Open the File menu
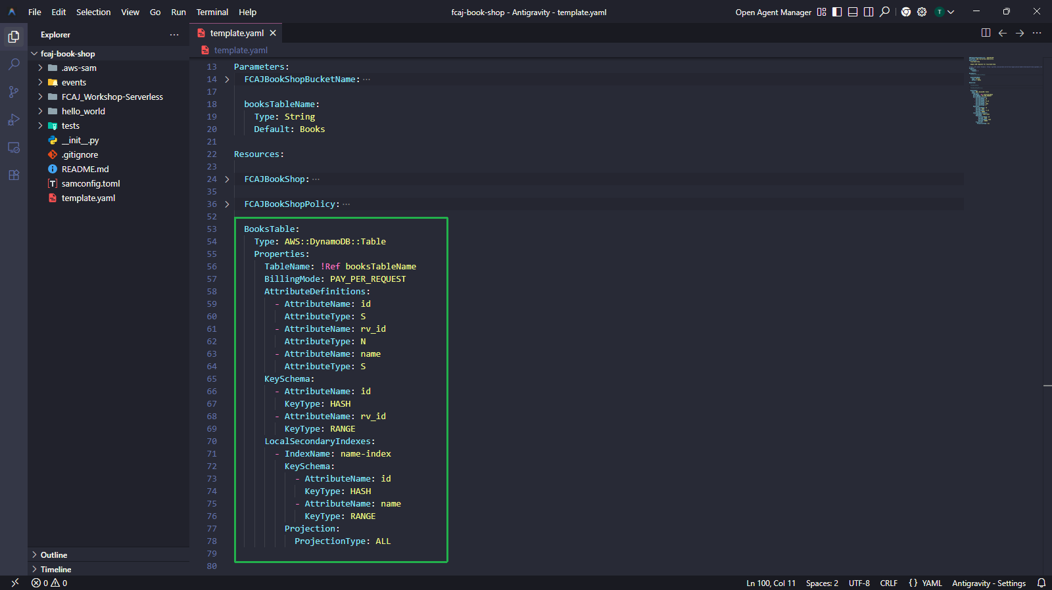Screen dimensions: 1052x590 pos(35,12)
